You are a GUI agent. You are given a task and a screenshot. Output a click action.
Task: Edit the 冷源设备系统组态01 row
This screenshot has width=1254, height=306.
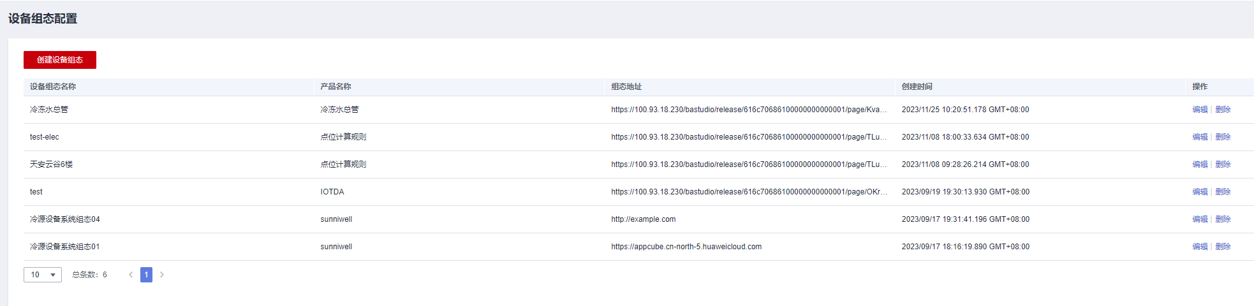[1200, 247]
